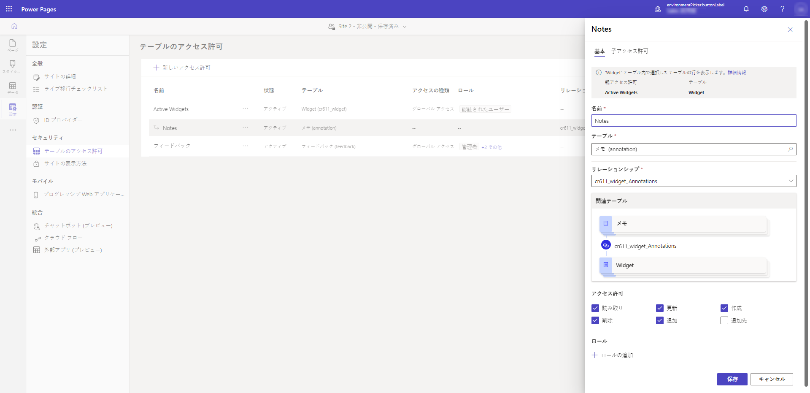The width and height of the screenshot is (810, 393).
Task: Open settings gear in top bar
Action: click(x=764, y=9)
